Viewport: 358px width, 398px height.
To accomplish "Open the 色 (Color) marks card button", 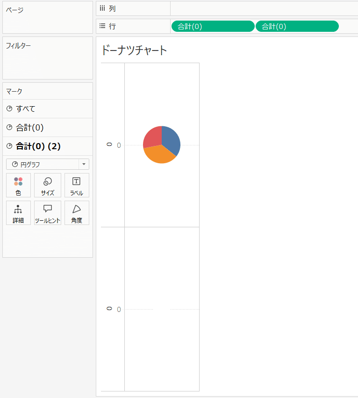I will point(18,185).
